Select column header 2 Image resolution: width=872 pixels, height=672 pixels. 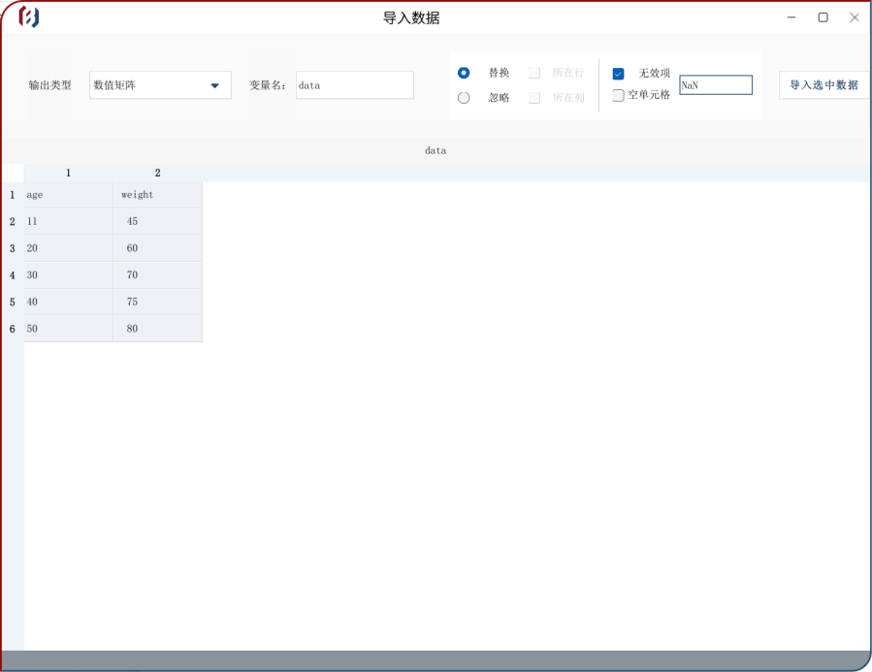157,173
